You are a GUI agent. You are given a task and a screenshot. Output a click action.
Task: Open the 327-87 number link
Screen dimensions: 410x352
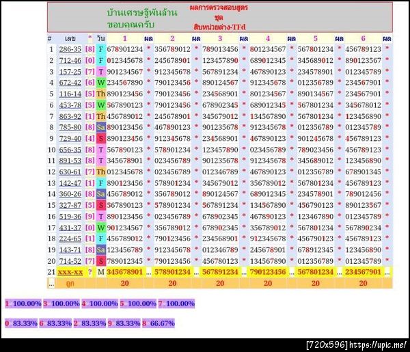pos(70,205)
